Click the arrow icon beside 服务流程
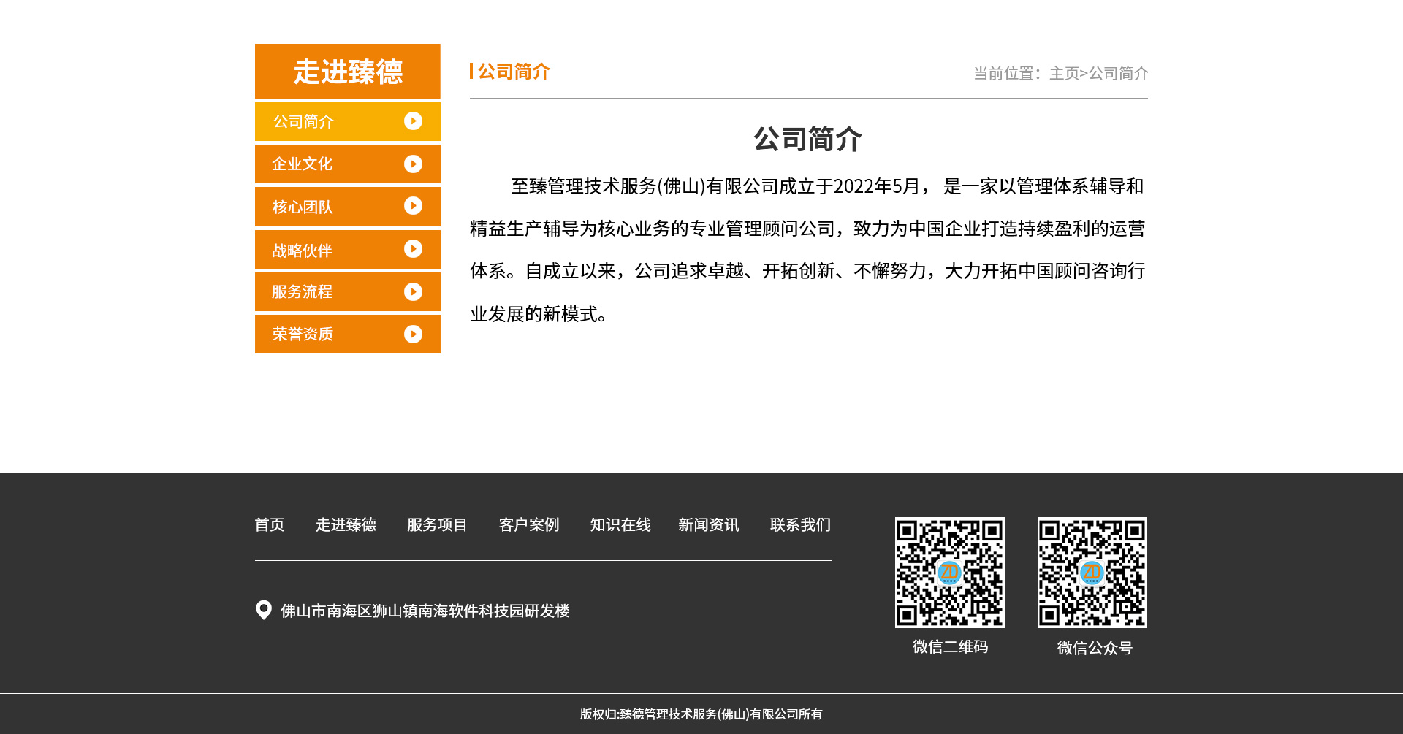1403x734 pixels. click(x=413, y=292)
